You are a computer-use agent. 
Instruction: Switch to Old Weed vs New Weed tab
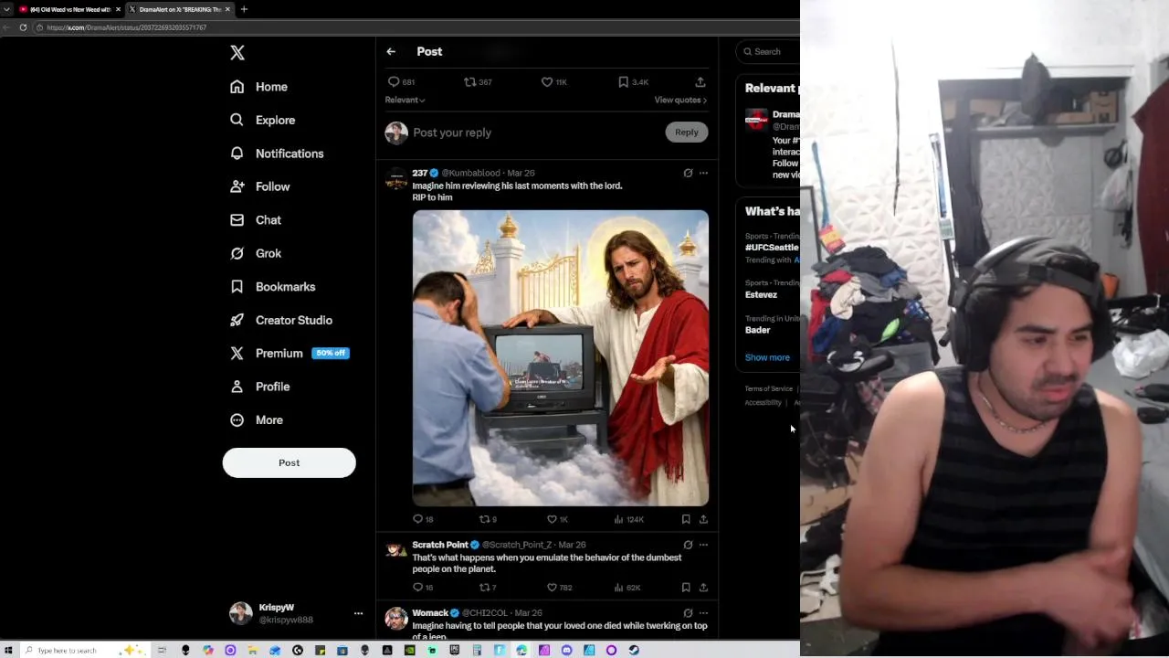click(x=69, y=9)
